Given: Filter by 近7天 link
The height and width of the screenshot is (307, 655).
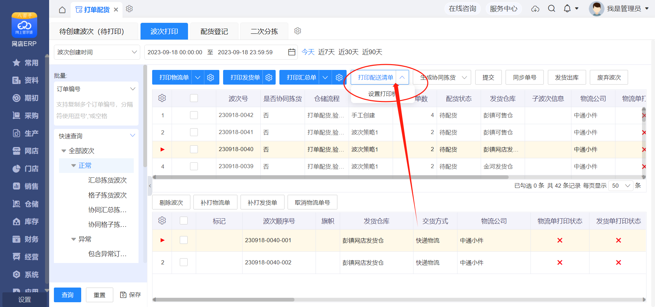Looking at the screenshot, I should click(326, 52).
